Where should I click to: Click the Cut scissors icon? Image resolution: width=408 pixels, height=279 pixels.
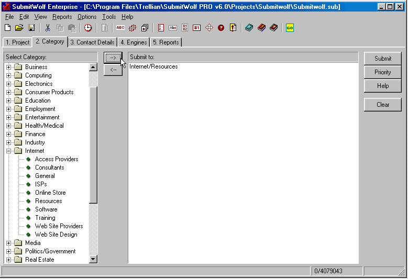click(48, 28)
